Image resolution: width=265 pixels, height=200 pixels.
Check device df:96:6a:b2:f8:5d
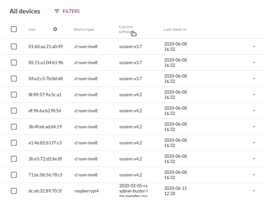click(x=14, y=110)
